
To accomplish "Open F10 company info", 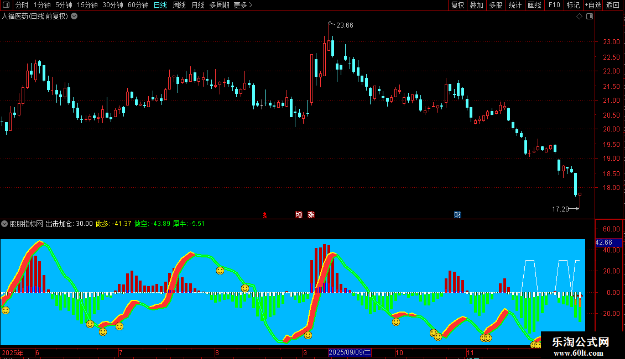I will pos(554,5).
